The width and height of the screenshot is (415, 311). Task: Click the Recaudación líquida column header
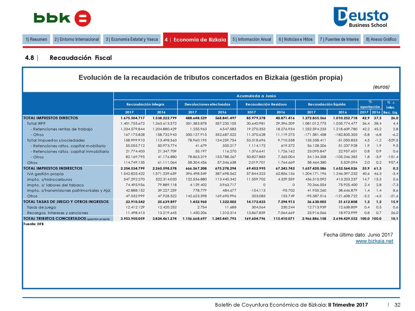pos(327,104)
